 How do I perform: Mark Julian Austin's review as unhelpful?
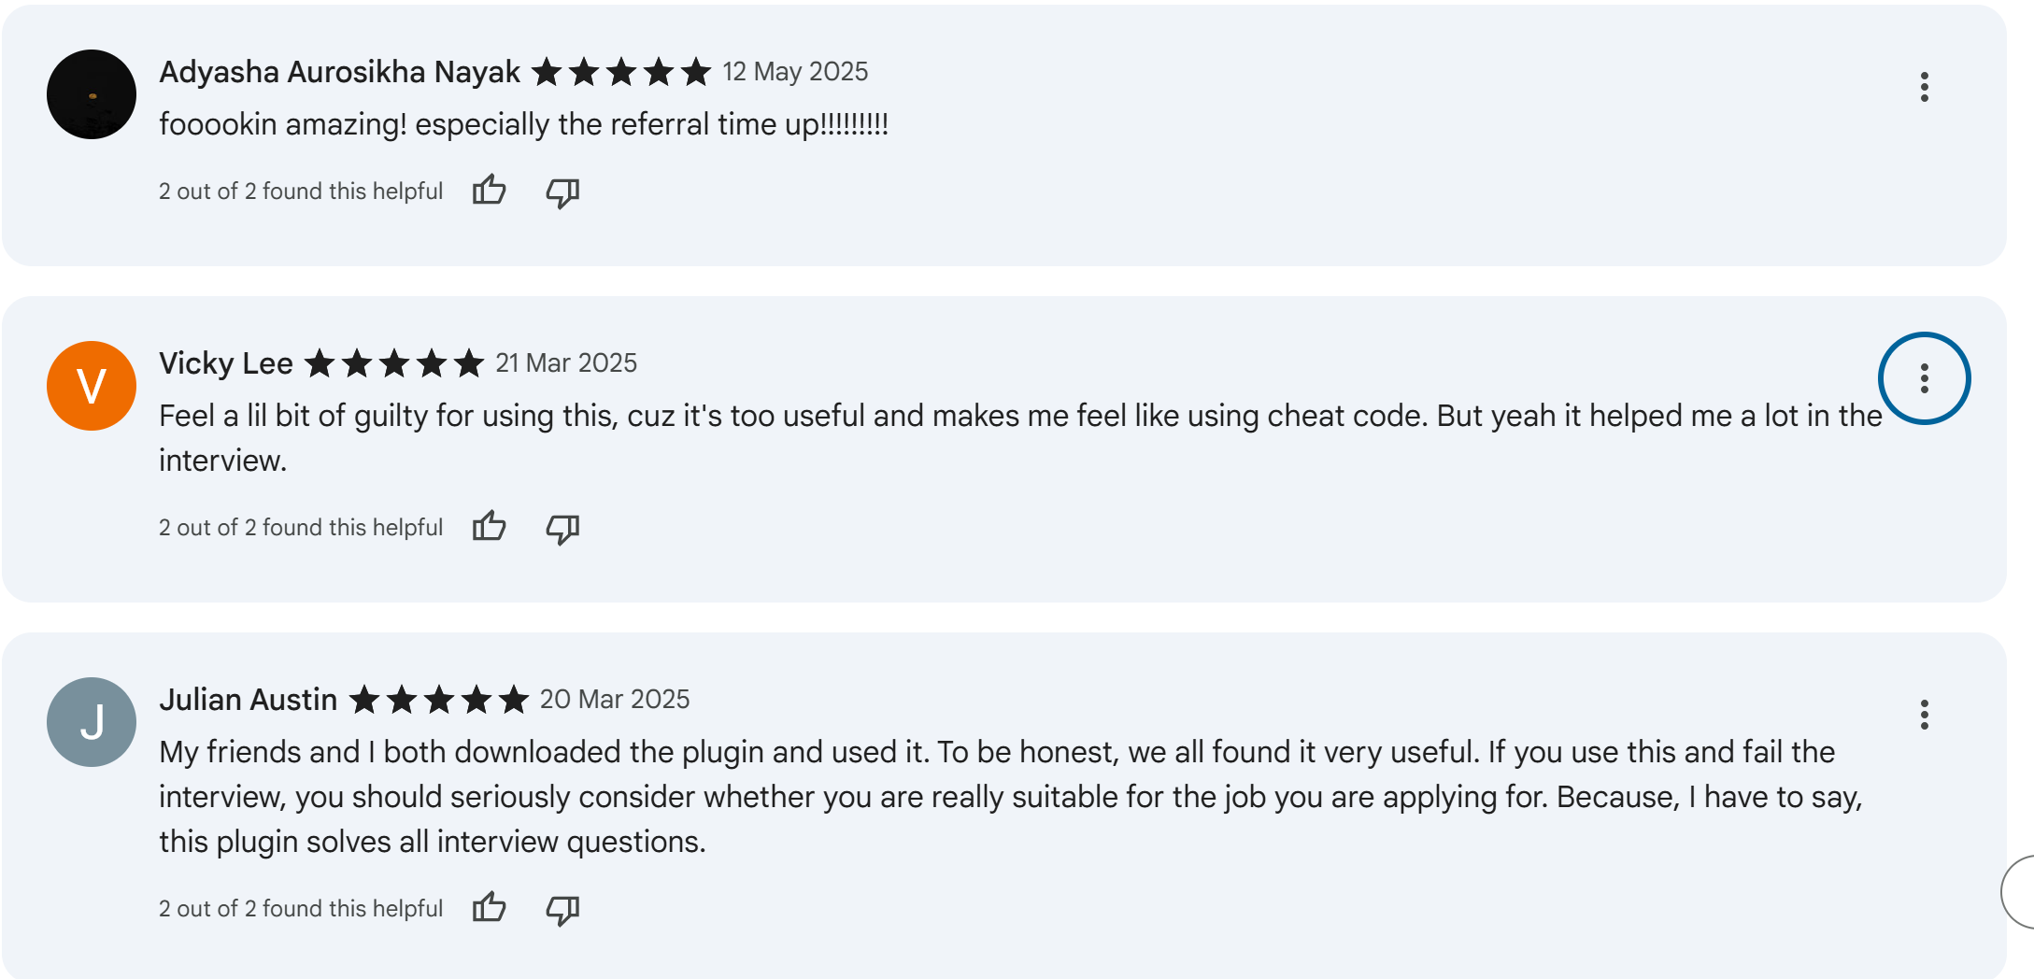[x=562, y=910]
